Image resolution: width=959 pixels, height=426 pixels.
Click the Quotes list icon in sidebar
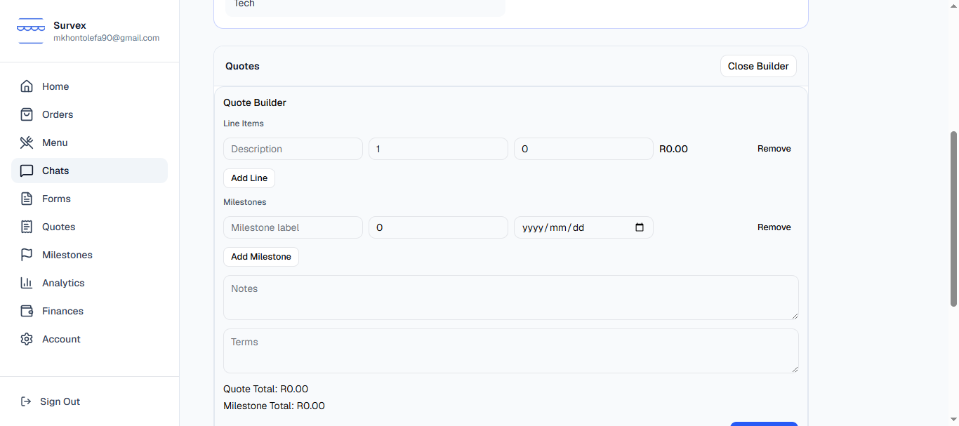(27, 227)
